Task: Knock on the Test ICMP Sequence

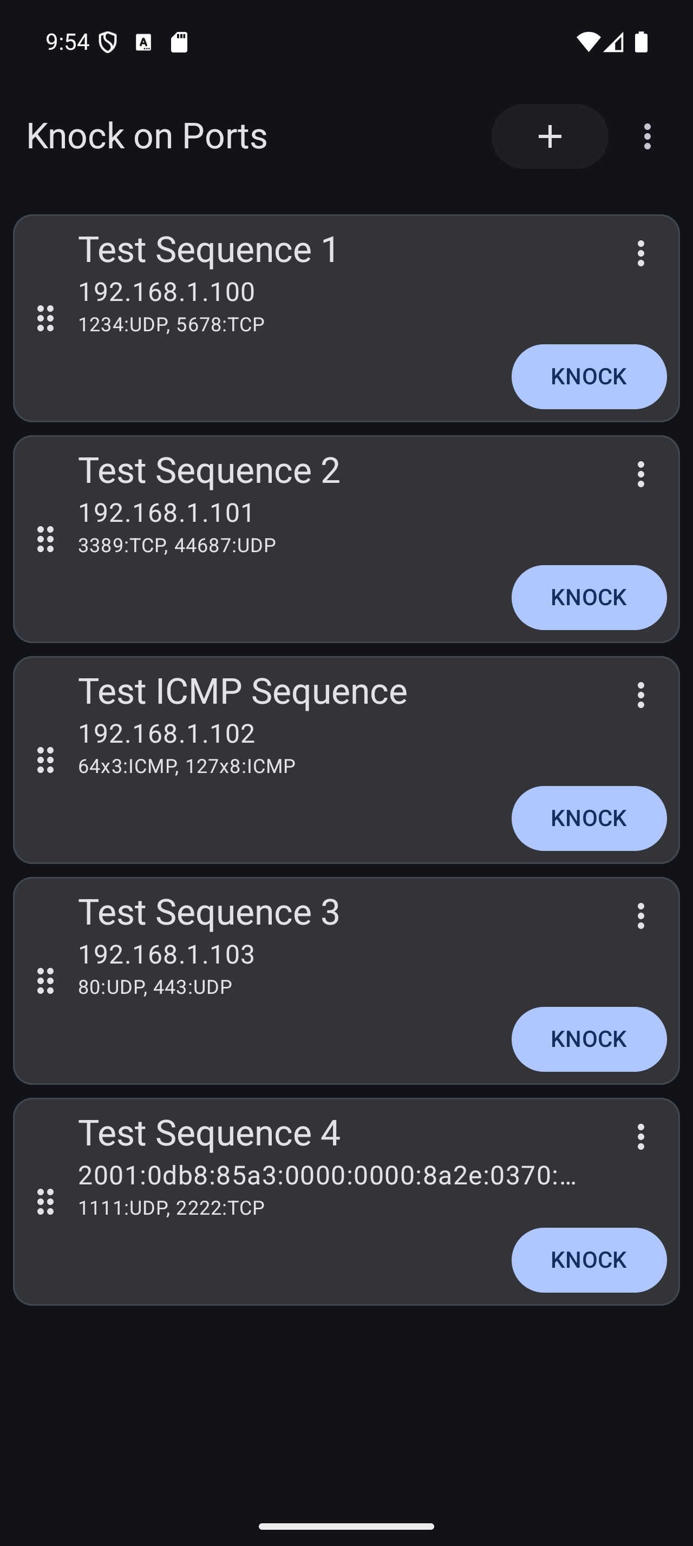Action: (x=588, y=818)
